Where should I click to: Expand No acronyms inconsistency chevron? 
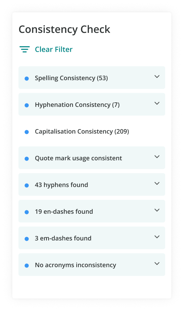tap(157, 264)
